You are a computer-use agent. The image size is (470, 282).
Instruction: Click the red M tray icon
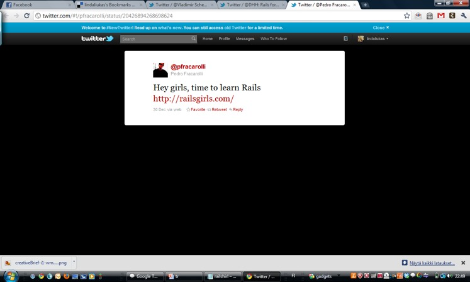pyautogui.click(x=380, y=276)
